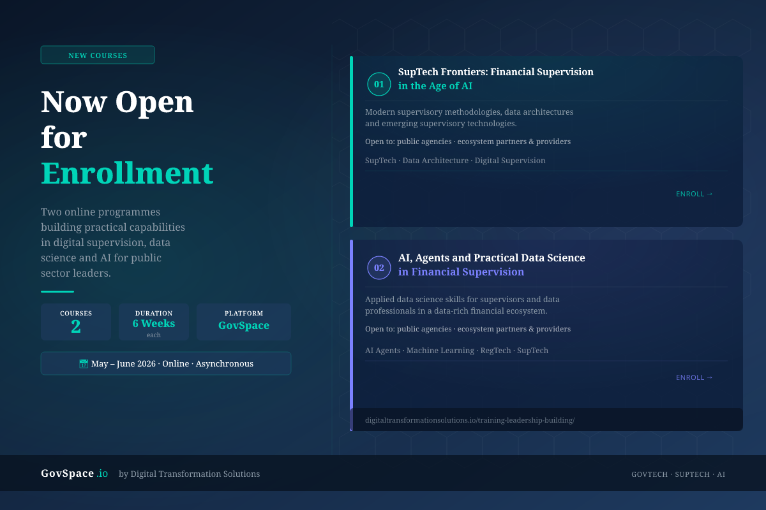This screenshot has width=766, height=510.
Task: Click 'Open to' line in SupTech Frontiers card
Action: (468, 142)
